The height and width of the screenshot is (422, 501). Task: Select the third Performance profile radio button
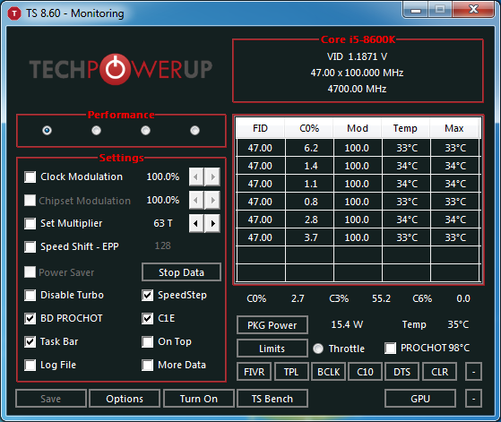click(145, 130)
